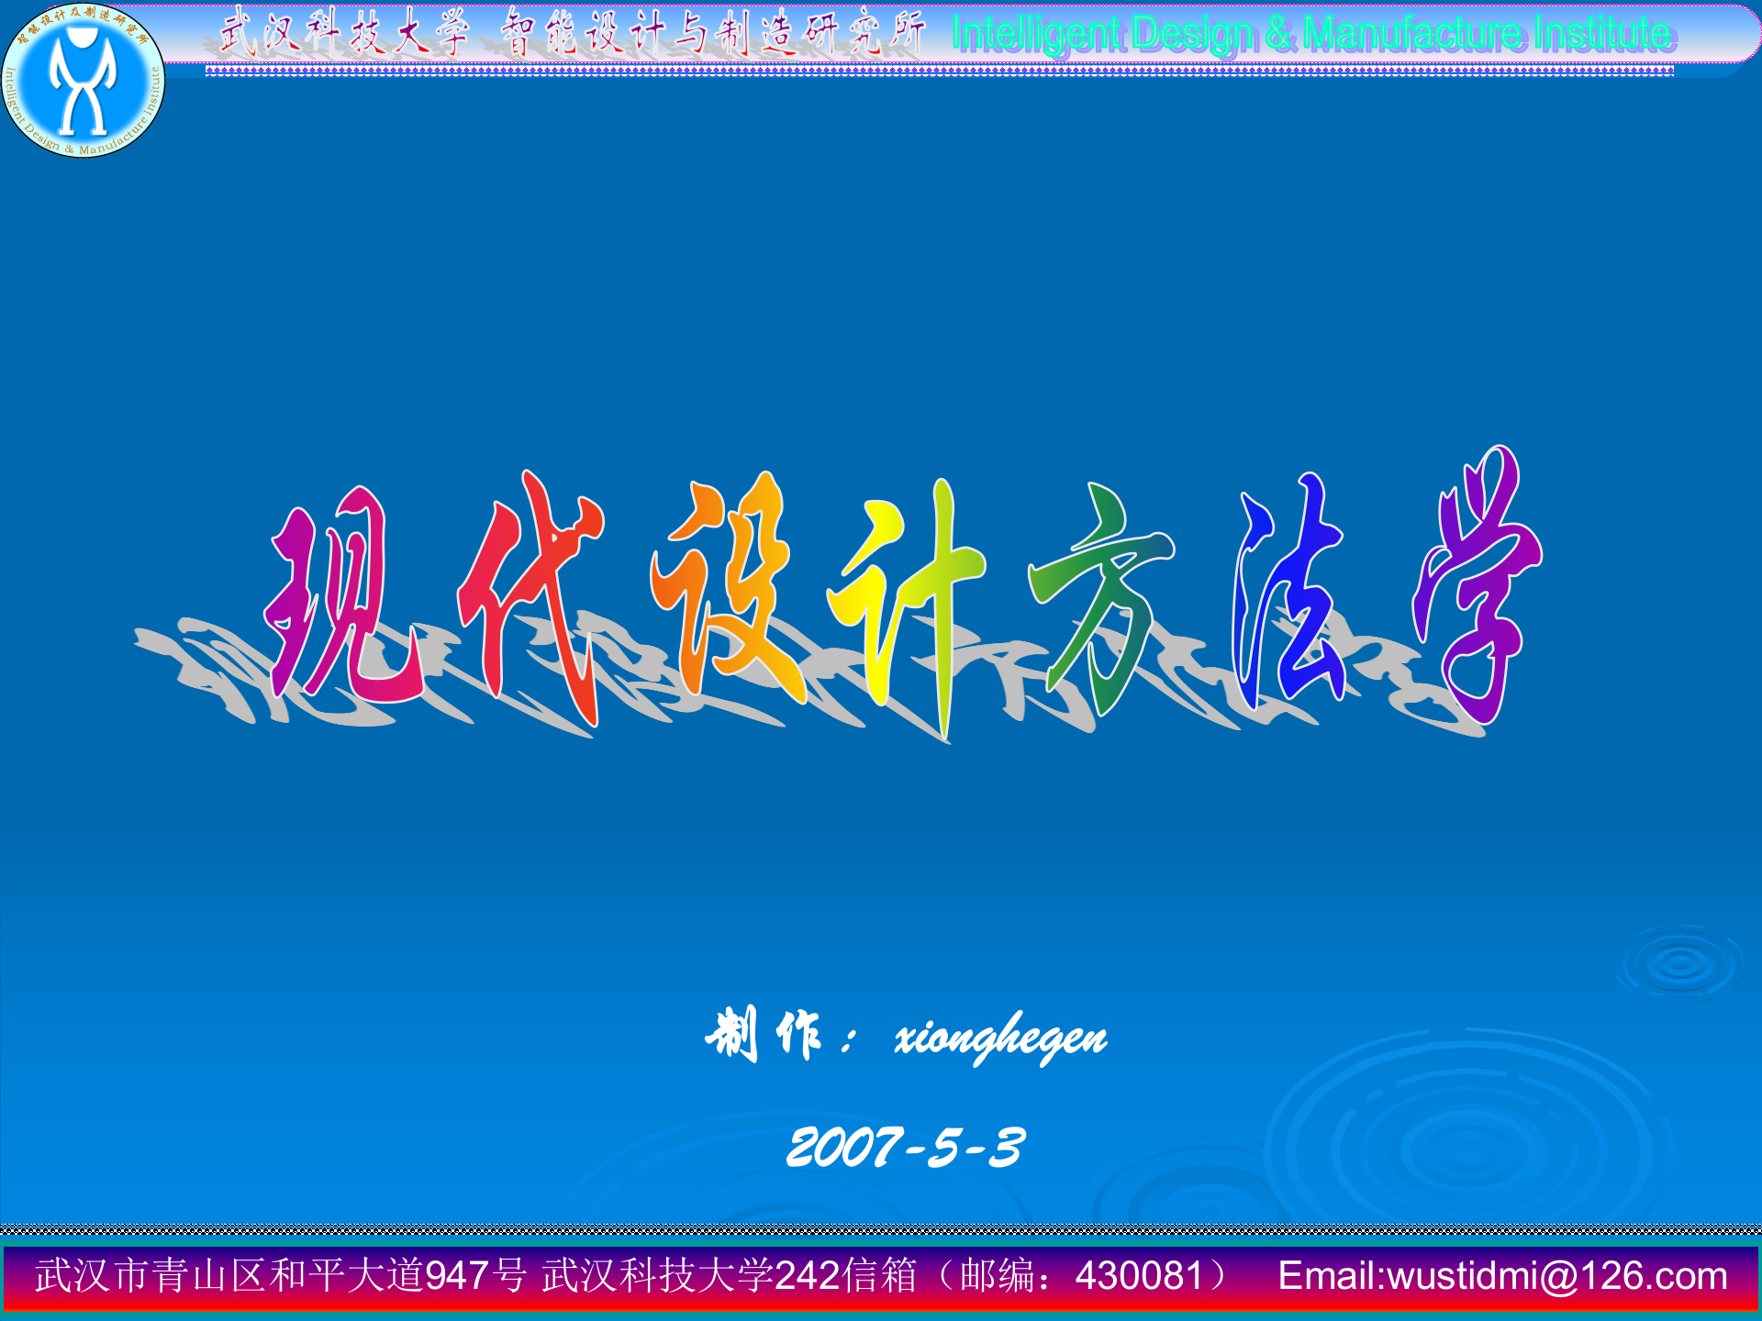Click the date 2007-5-3

pyautogui.click(x=905, y=1147)
